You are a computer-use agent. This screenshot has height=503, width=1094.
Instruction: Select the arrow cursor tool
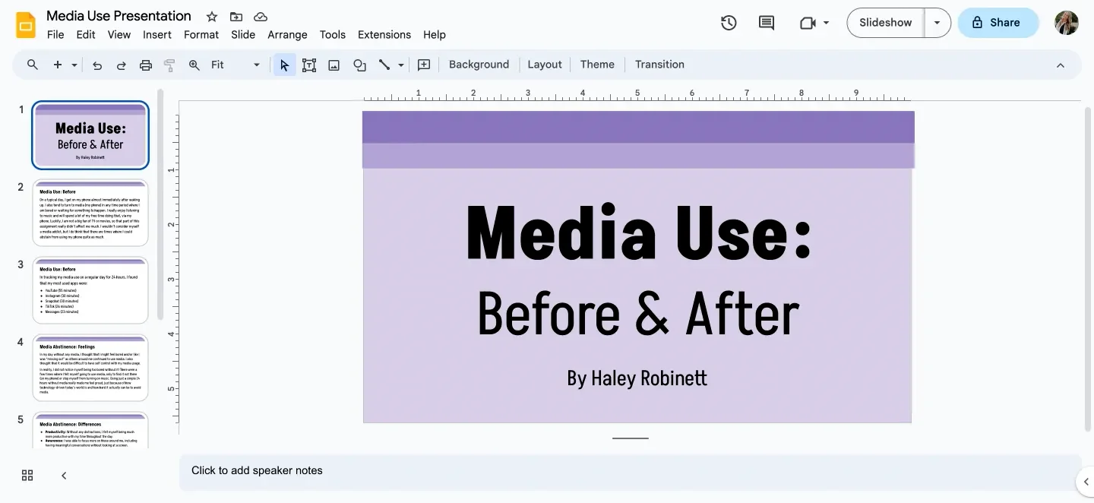click(284, 65)
